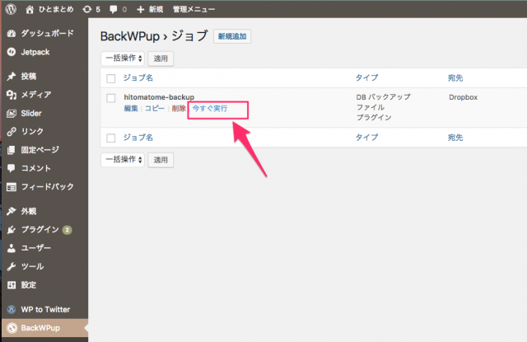Click the footer タイプ column label
This screenshot has height=342, width=527.
click(x=366, y=138)
